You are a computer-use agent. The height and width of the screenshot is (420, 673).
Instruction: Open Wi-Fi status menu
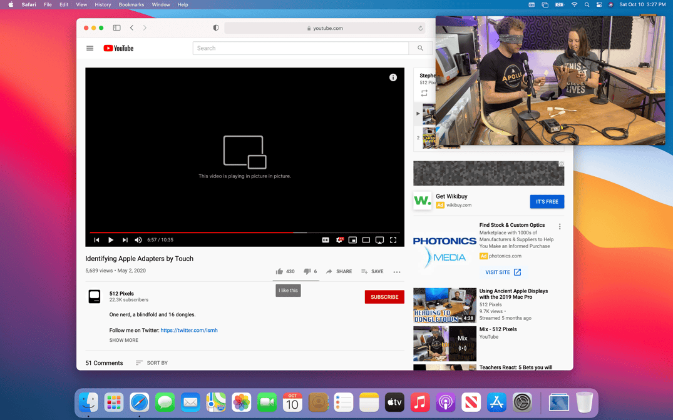point(574,5)
